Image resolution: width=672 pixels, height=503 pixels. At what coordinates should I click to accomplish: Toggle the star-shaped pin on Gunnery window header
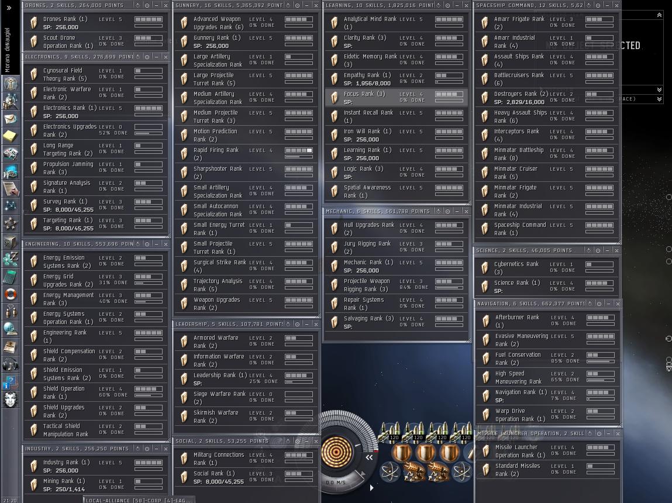click(288, 5)
